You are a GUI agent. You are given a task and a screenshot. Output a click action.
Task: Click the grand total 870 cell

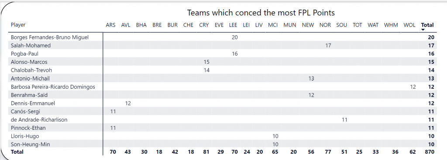tap(429, 152)
